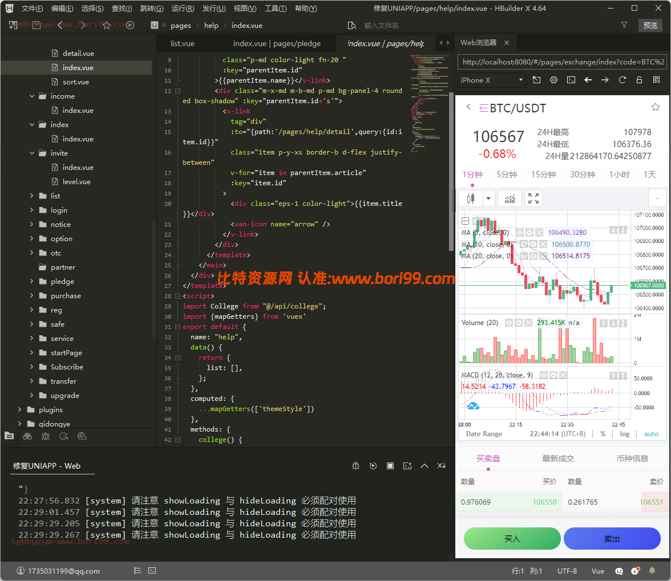Click help breadcrumb in path bar
This screenshot has width=671, height=581.
click(211, 26)
